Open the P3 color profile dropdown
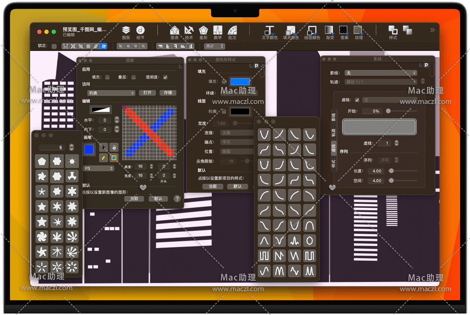Image resolution: width=470 pixels, height=315 pixels. point(99,169)
